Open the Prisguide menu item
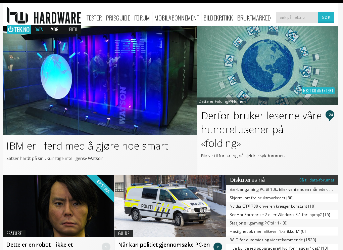Viewport: 343px width, 250px height. point(118,18)
